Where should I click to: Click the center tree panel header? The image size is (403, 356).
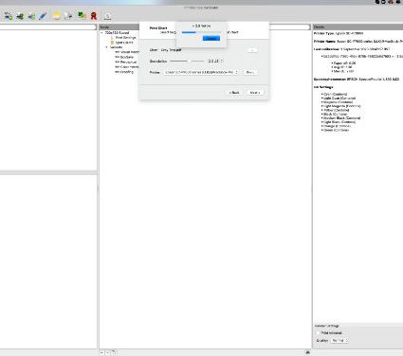click(119, 27)
